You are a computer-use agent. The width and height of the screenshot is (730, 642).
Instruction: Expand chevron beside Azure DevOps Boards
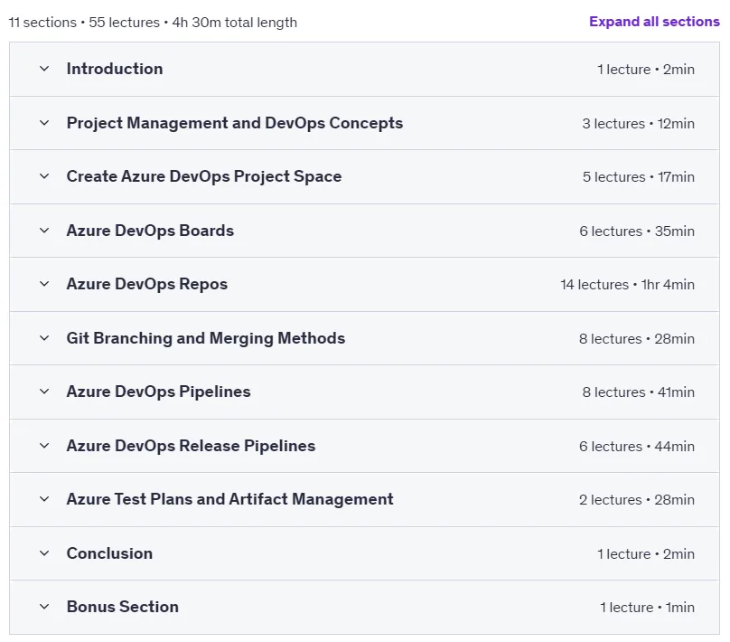tap(44, 231)
